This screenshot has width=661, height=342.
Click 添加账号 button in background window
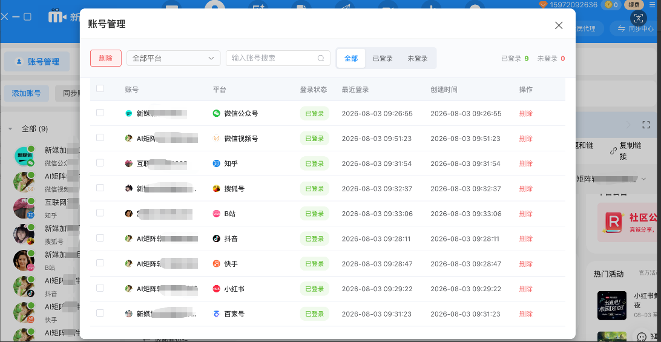tap(27, 93)
